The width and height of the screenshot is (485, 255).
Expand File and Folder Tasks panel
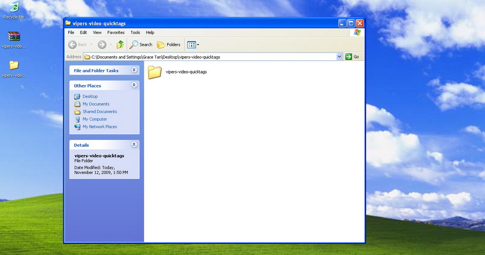tap(134, 70)
